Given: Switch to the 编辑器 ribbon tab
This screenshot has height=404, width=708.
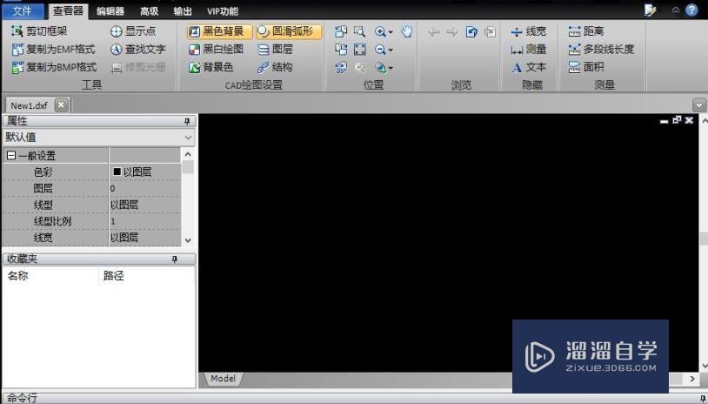Looking at the screenshot, I should tap(110, 11).
